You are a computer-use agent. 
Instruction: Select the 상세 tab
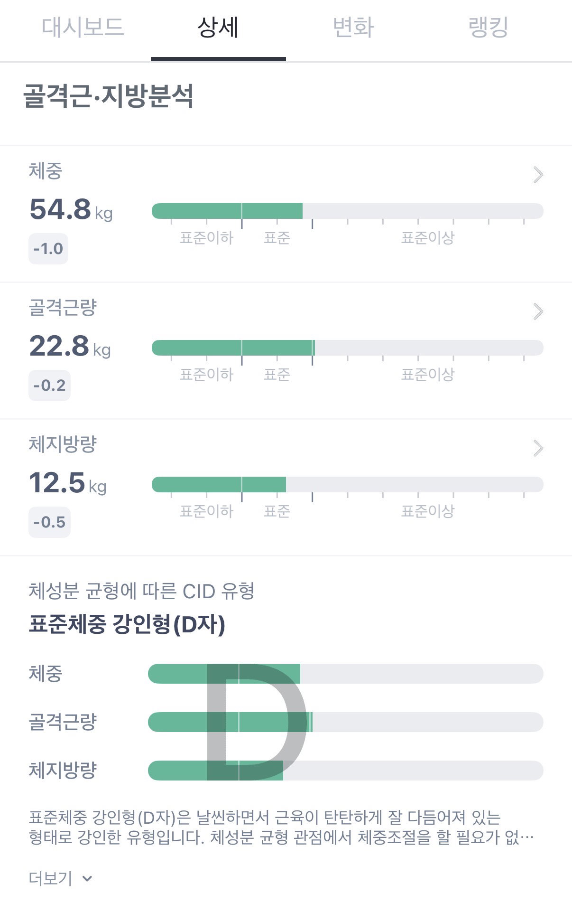point(218,27)
